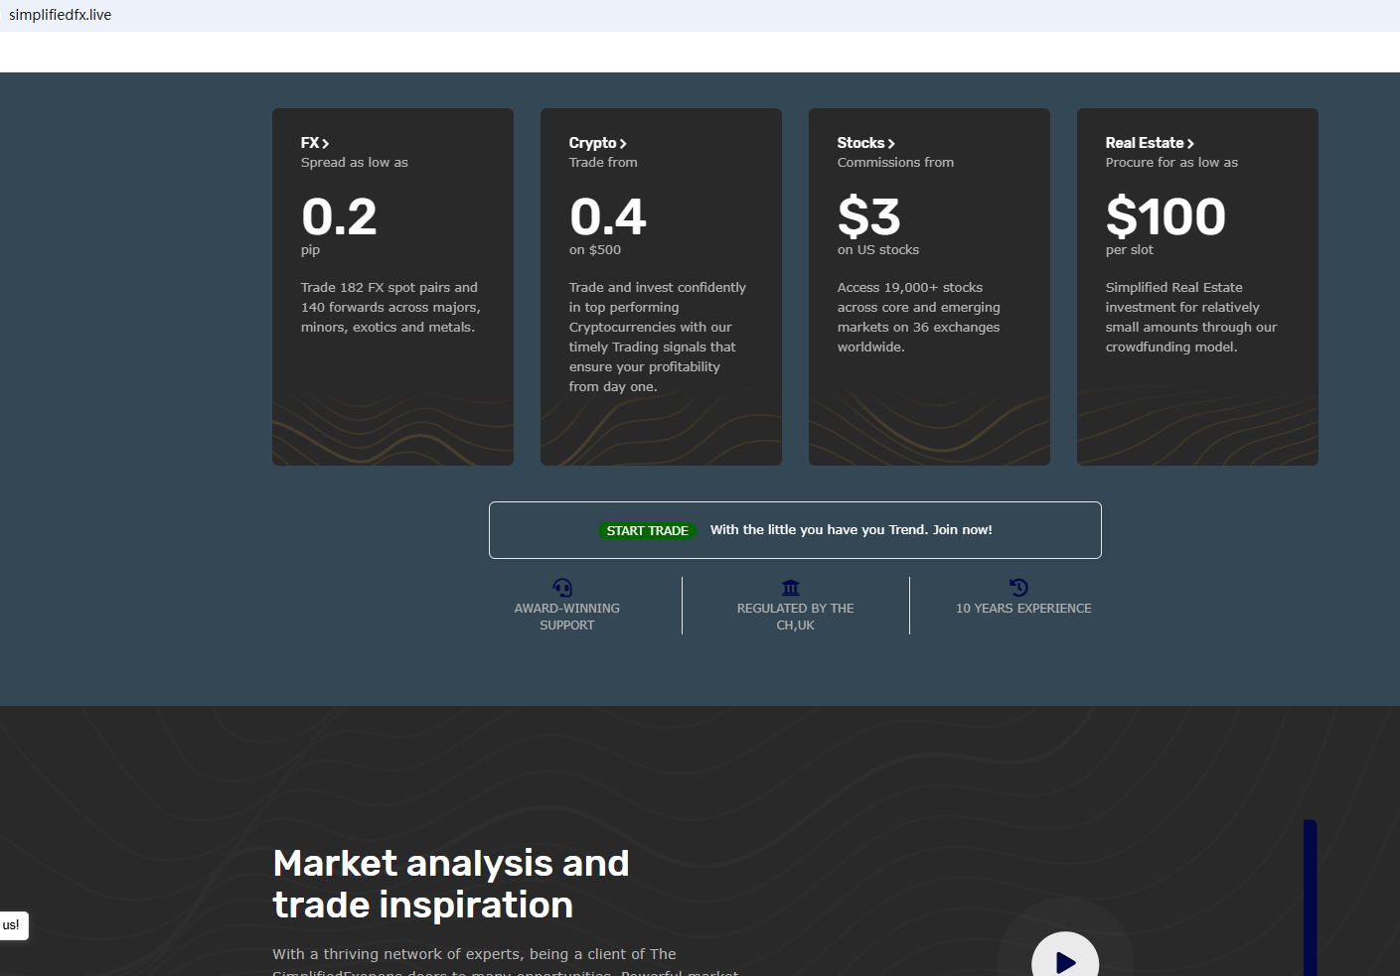The height and width of the screenshot is (976, 1400).
Task: Click 'Market analysis and trade inspiration' heading
Action: tap(451, 884)
